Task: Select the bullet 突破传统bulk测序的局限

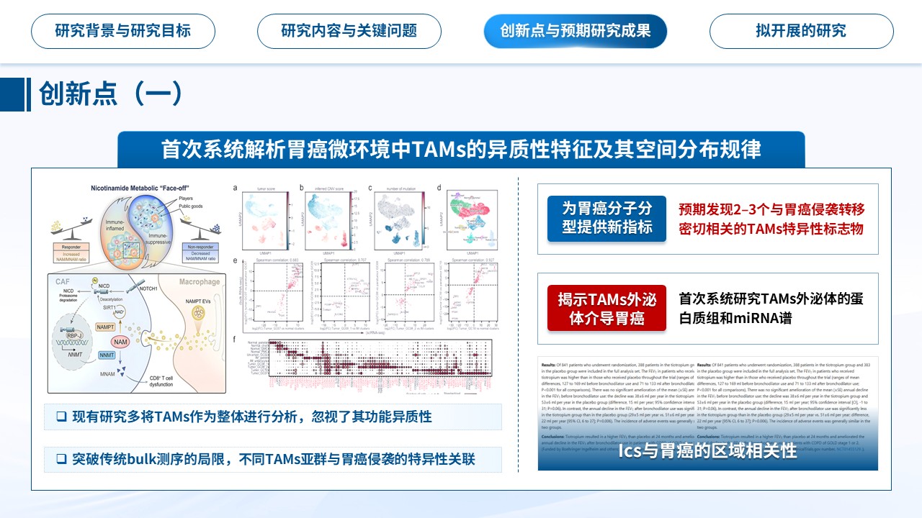Action: (273, 459)
